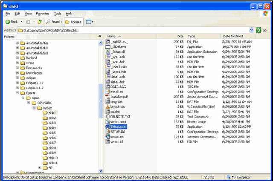Select the layout.bin VLC media icon
This screenshot has width=273, height=181.
(108, 106)
